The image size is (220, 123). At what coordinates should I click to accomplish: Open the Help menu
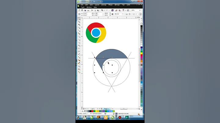coord(95,7)
